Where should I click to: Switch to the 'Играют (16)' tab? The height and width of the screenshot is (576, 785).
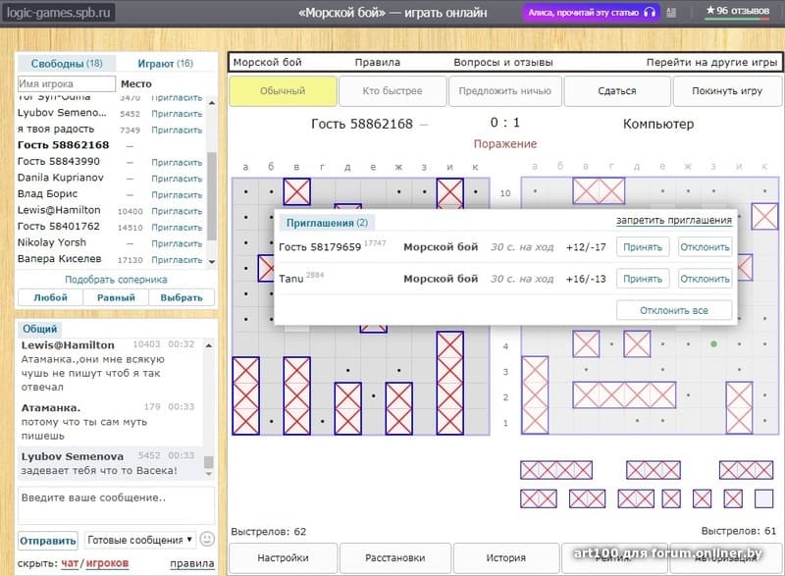point(165,64)
